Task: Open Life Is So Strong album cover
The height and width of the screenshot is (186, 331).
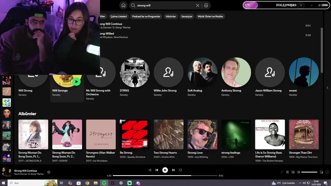Action: point(270,134)
